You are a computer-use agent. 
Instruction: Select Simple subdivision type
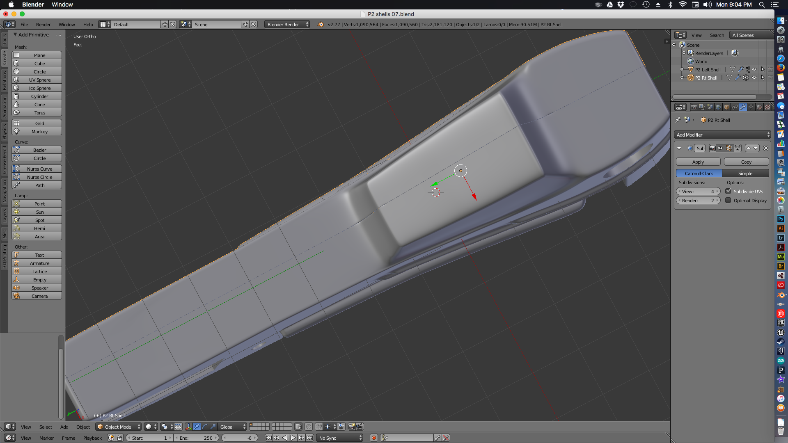(x=745, y=174)
